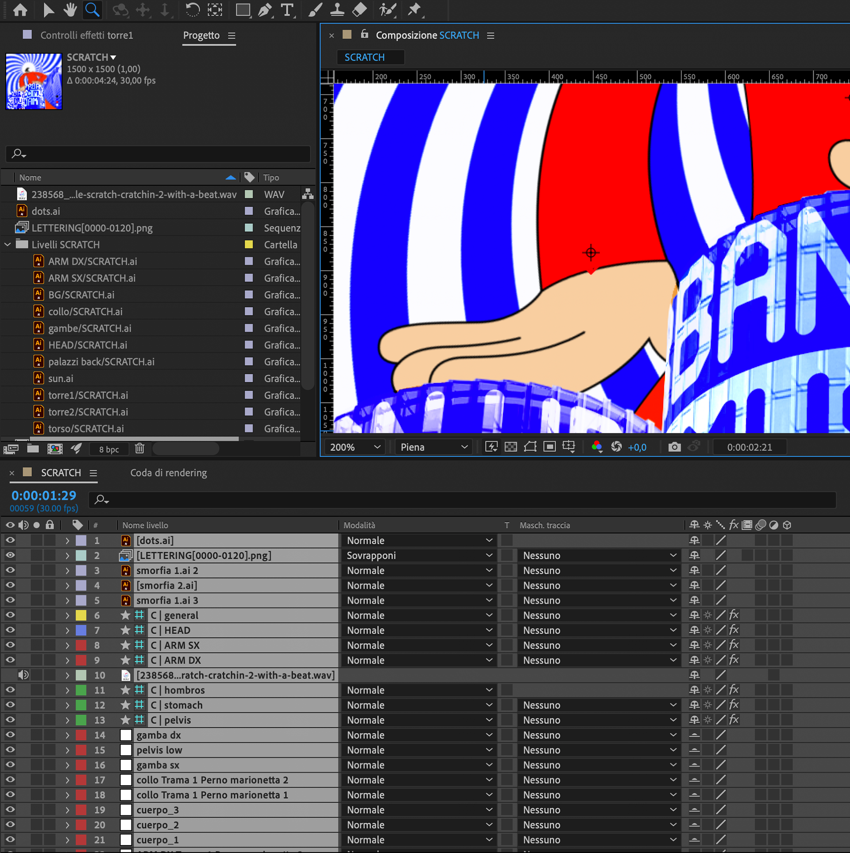850x853 pixels.
Task: Open the SCRATCH timeline panel menu
Action: pyautogui.click(x=93, y=473)
